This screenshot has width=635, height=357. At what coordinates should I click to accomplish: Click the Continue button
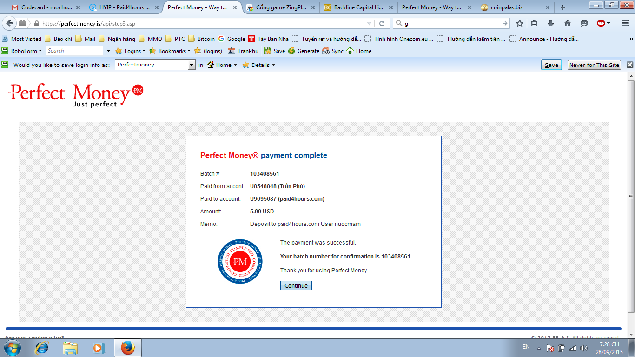click(x=296, y=285)
